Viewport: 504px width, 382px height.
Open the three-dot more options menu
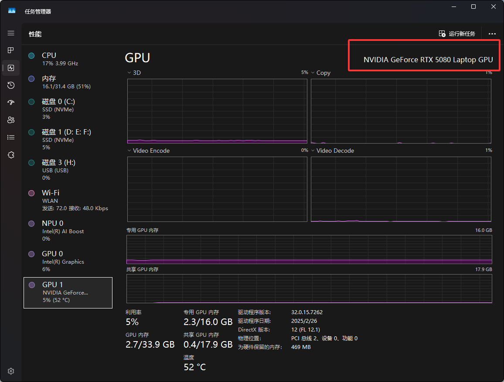click(492, 34)
